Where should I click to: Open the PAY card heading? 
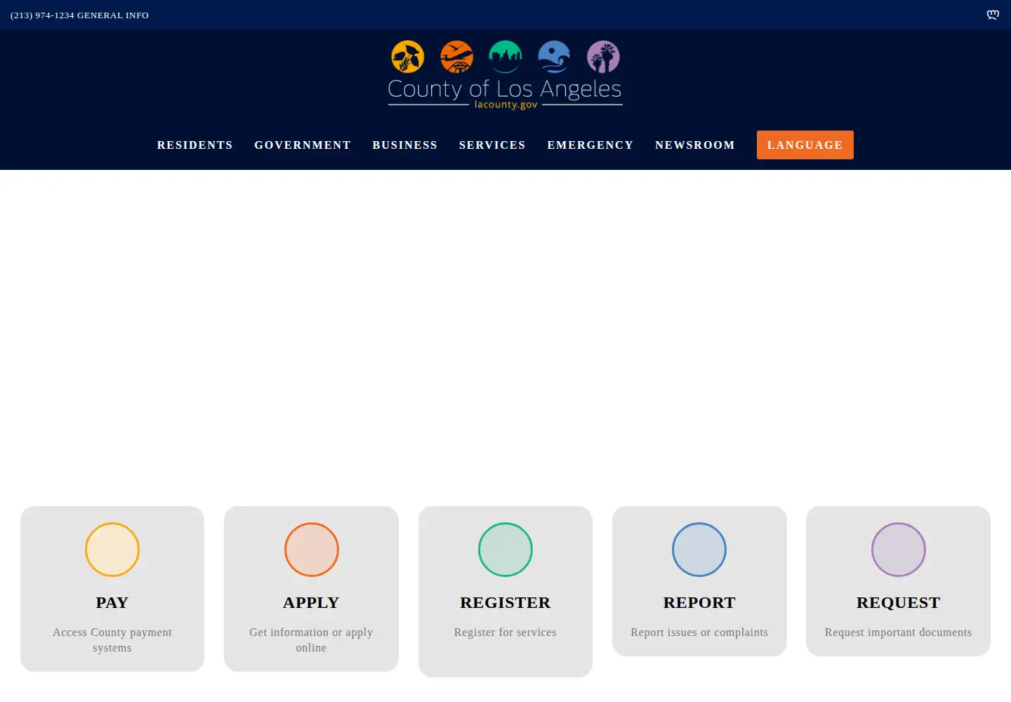coord(112,603)
